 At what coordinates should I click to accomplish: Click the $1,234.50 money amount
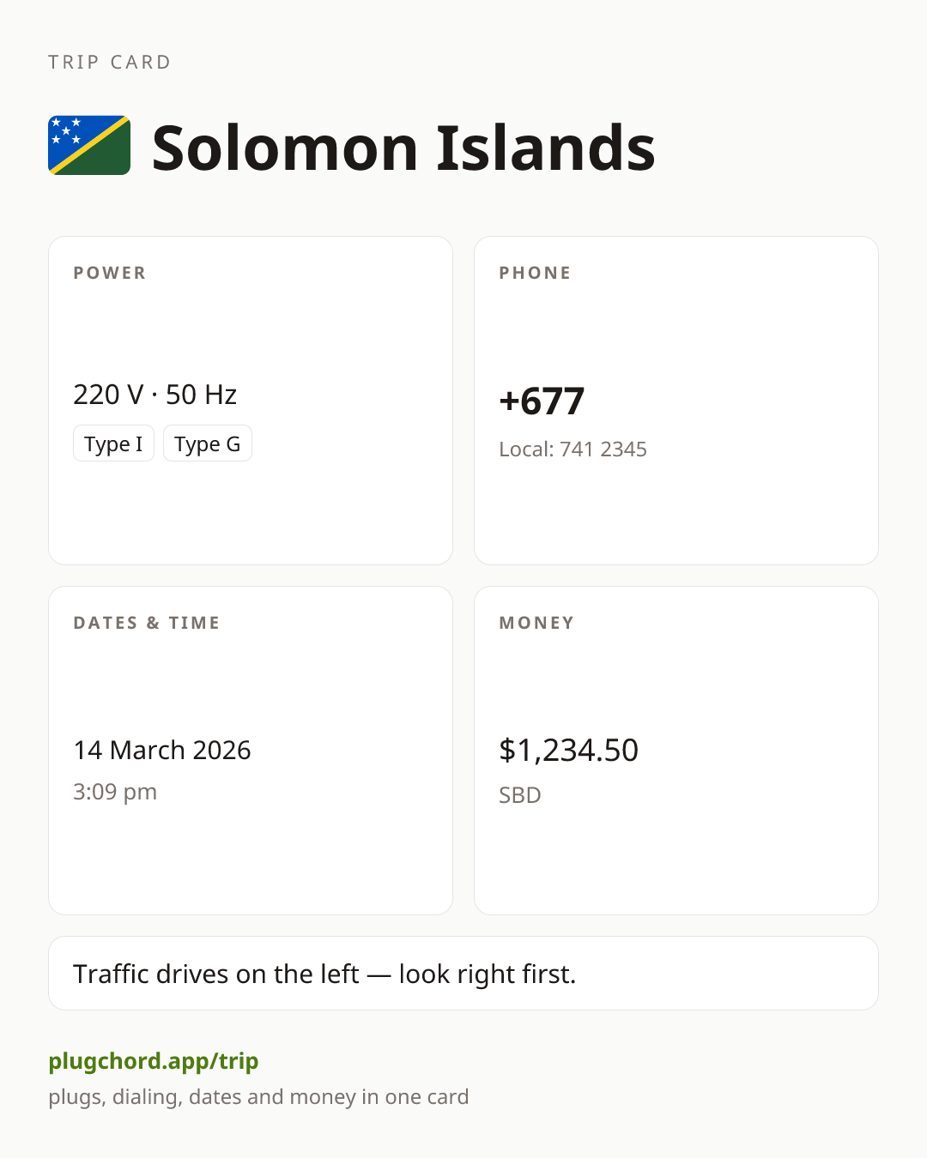coord(568,750)
